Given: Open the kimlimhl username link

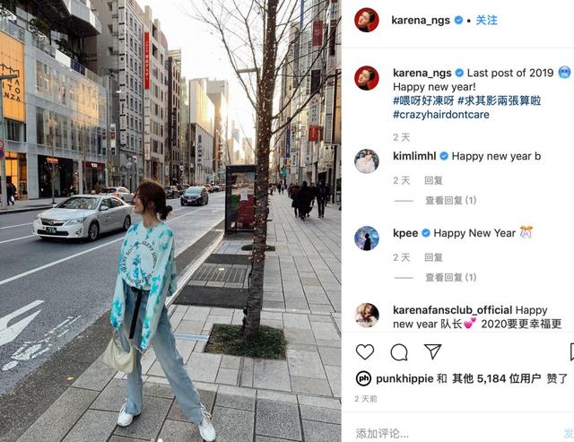Looking at the screenshot, I should [x=414, y=156].
